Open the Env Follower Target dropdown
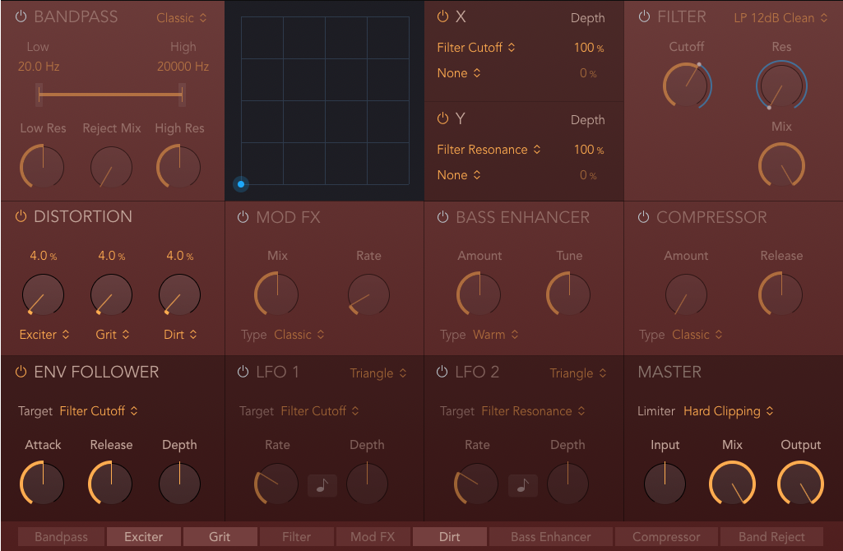This screenshot has width=843, height=551. pos(99,410)
